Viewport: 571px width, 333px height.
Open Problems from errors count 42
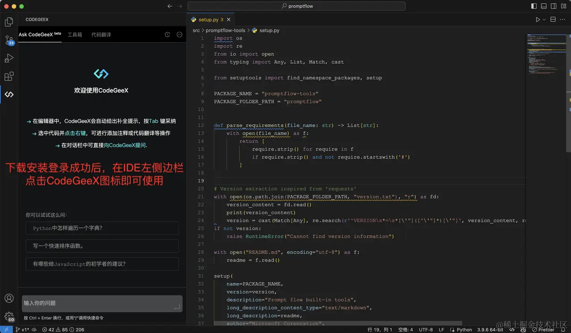coord(48,329)
